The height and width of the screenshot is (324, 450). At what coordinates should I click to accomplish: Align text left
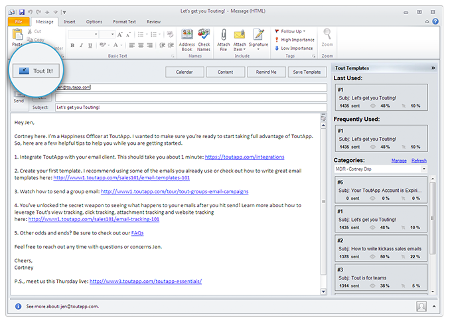pyautogui.click(x=132, y=45)
